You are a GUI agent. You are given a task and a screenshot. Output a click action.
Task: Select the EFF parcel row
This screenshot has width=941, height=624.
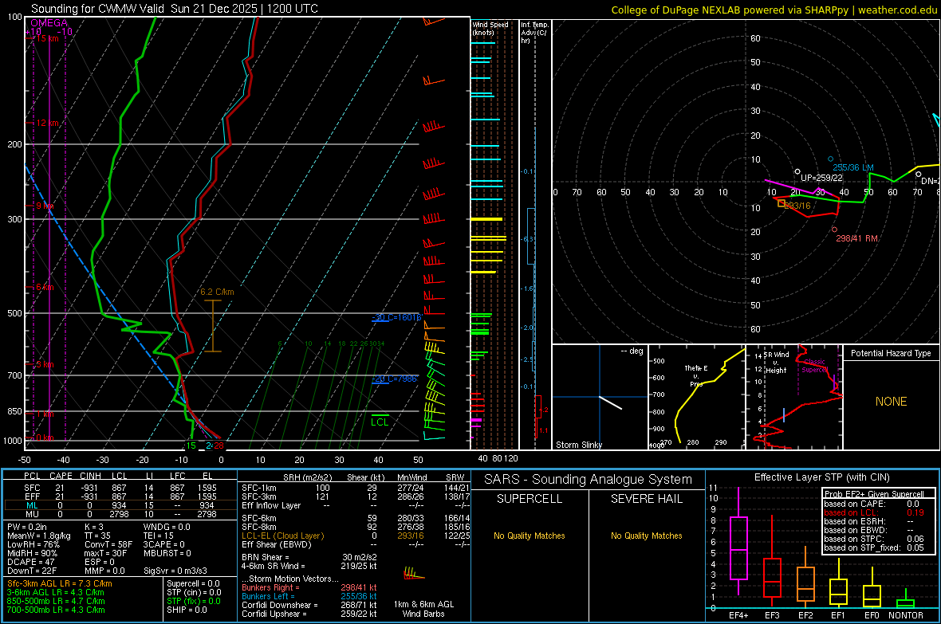click(x=120, y=496)
